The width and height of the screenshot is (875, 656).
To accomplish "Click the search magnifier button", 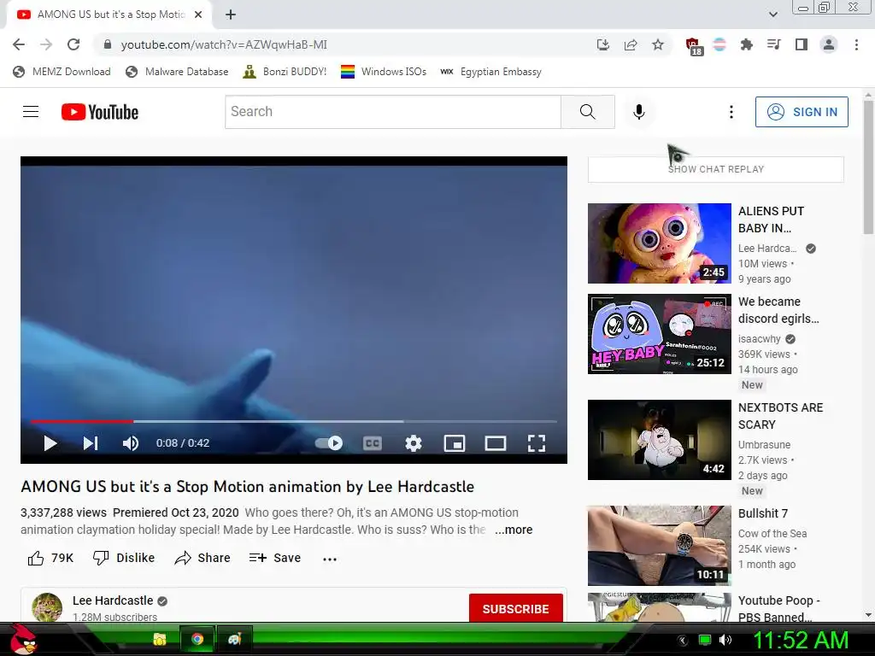I will pyautogui.click(x=588, y=112).
